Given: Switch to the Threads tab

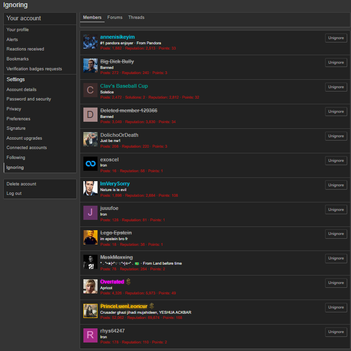Looking at the screenshot, I should click(x=136, y=17).
